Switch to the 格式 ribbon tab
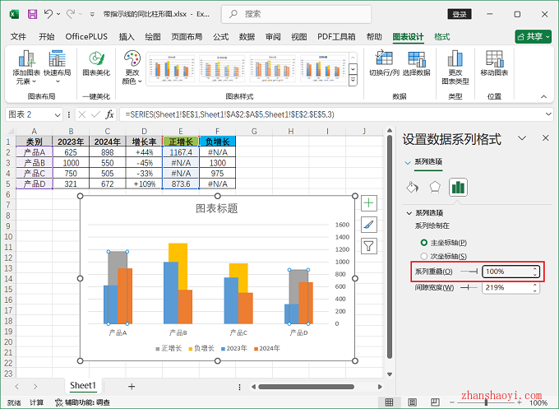559x409 pixels. click(442, 36)
